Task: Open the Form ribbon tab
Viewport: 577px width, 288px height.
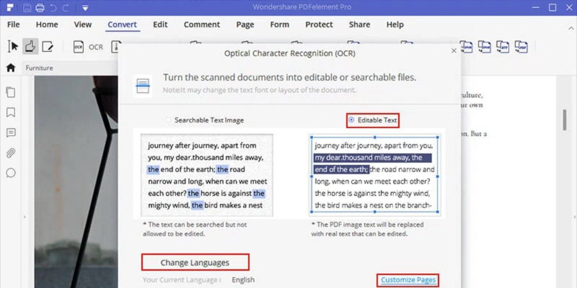Action: click(x=279, y=25)
